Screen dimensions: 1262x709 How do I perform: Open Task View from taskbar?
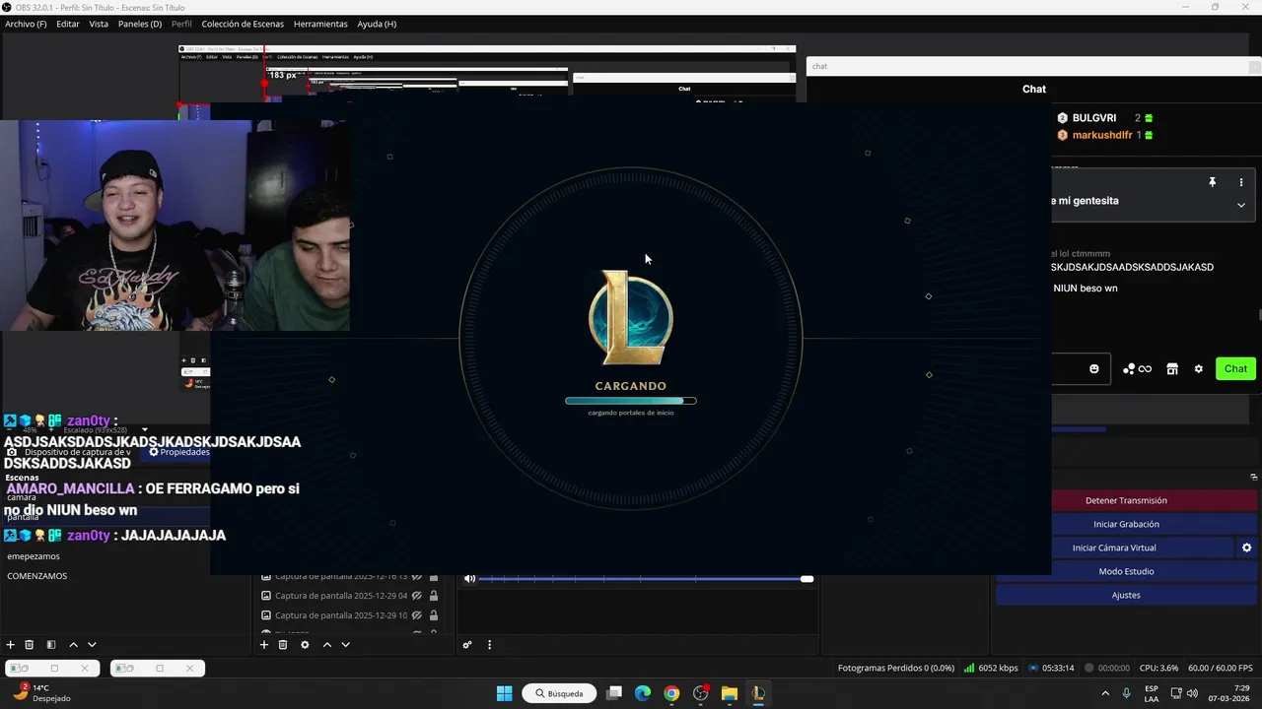click(614, 693)
